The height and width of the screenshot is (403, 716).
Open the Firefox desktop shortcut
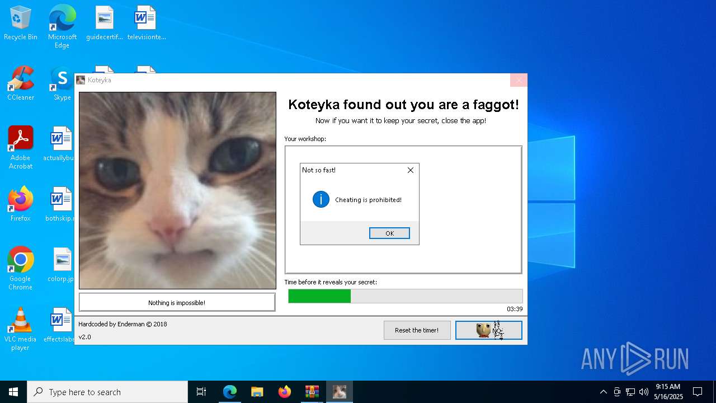(21, 204)
